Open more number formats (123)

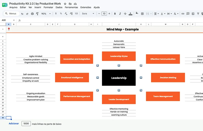click(76, 14)
